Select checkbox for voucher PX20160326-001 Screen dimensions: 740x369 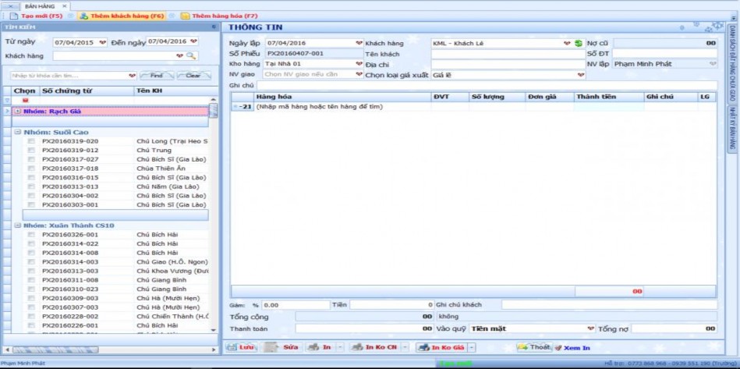(x=31, y=235)
